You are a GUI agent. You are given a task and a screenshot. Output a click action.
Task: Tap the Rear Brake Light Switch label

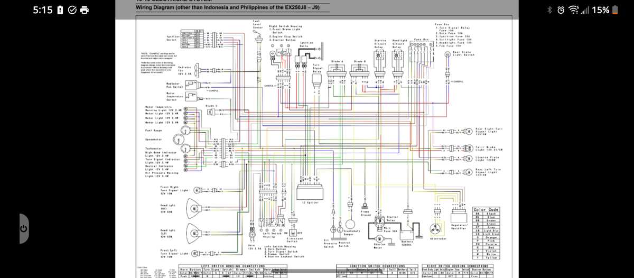click(x=463, y=53)
